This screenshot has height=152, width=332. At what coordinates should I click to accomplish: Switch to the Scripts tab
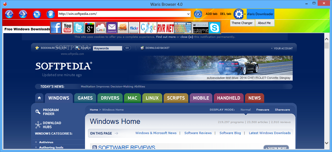pyautogui.click(x=176, y=98)
